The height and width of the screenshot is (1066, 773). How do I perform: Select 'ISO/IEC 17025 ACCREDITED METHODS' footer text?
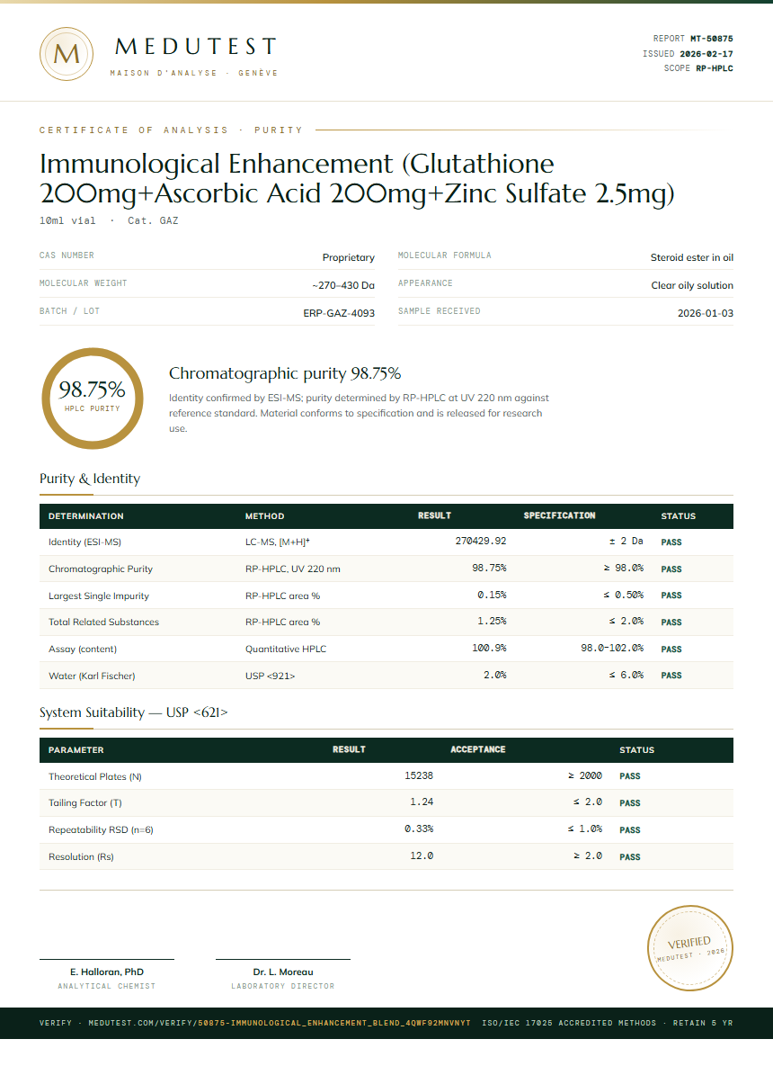point(569,1023)
